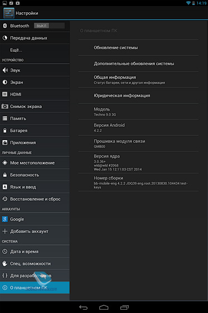The width and height of the screenshot is (208, 313).
Task: Open the HDMI settings entry
Action: pos(35,94)
